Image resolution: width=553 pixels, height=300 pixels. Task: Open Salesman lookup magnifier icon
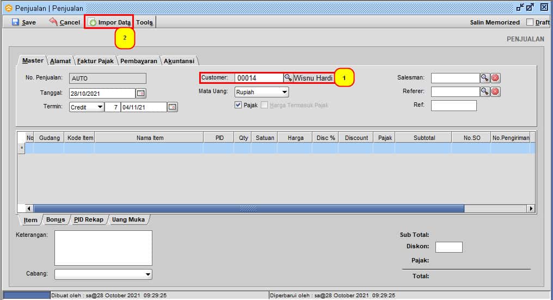point(484,78)
